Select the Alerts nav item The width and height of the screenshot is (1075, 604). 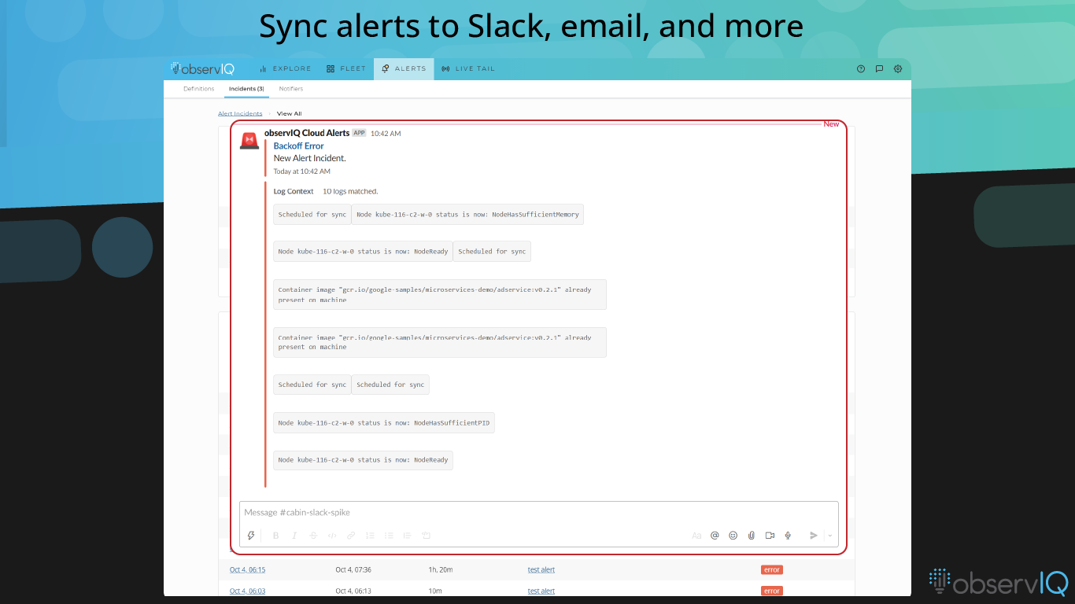tap(404, 68)
